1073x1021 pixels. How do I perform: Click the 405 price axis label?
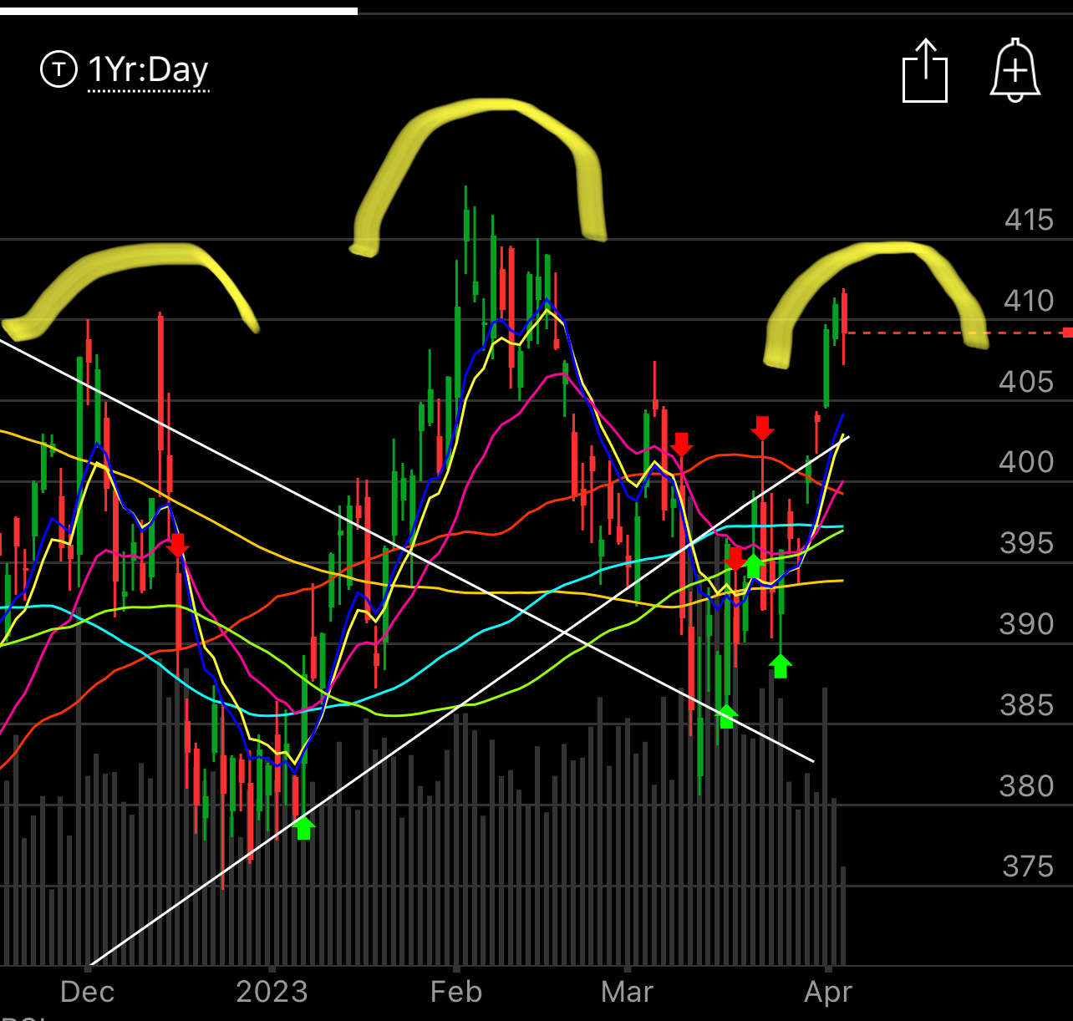[x=1026, y=382]
